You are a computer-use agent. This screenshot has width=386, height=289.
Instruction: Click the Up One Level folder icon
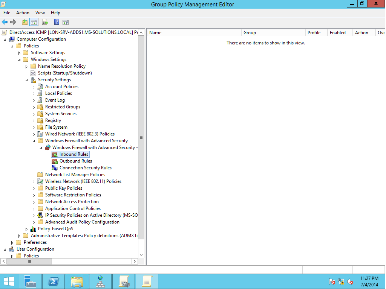coord(25,22)
